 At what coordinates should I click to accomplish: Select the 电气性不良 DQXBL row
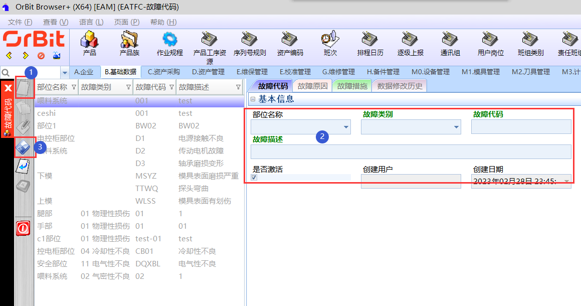(135, 264)
